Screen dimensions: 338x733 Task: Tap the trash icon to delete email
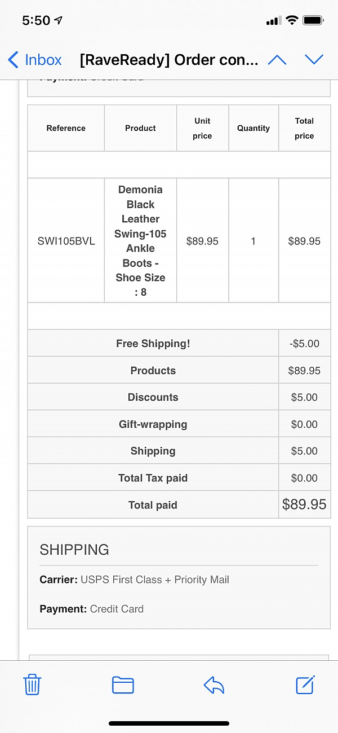(32, 684)
